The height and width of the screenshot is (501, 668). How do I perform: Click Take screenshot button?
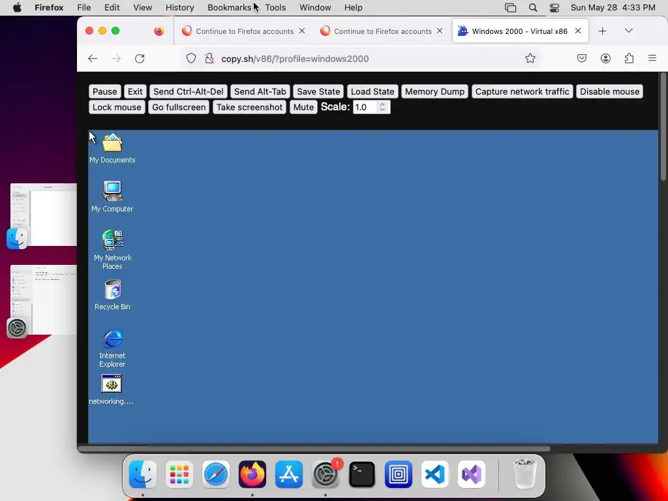point(249,108)
